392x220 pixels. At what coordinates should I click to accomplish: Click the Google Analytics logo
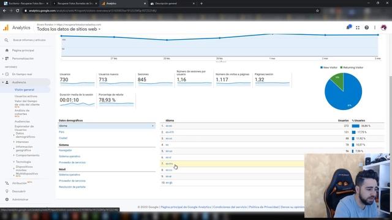[6, 28]
